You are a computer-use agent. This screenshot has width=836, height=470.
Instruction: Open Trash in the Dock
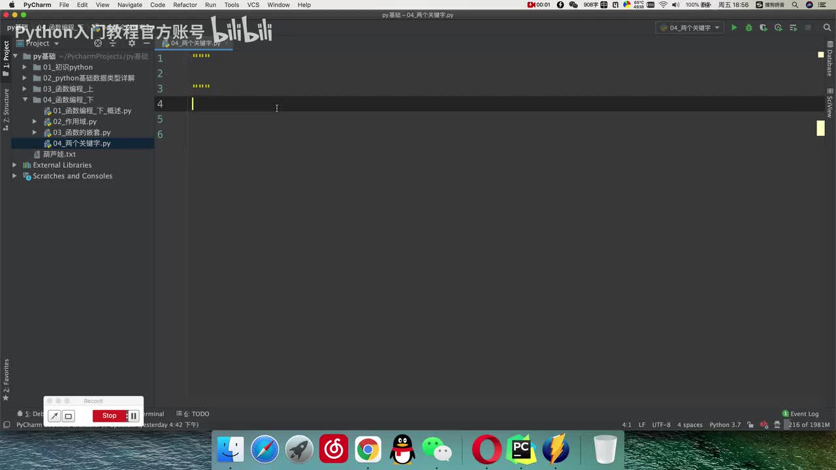tap(605, 450)
